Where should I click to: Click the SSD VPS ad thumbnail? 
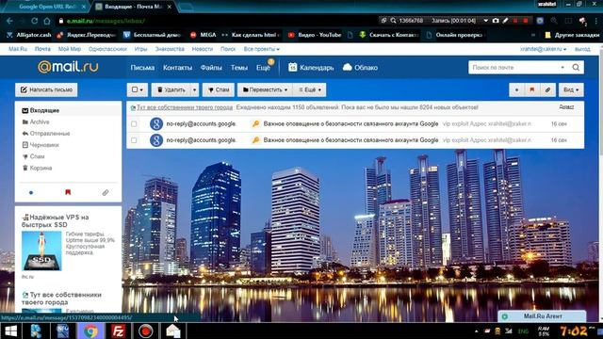[x=41, y=250]
